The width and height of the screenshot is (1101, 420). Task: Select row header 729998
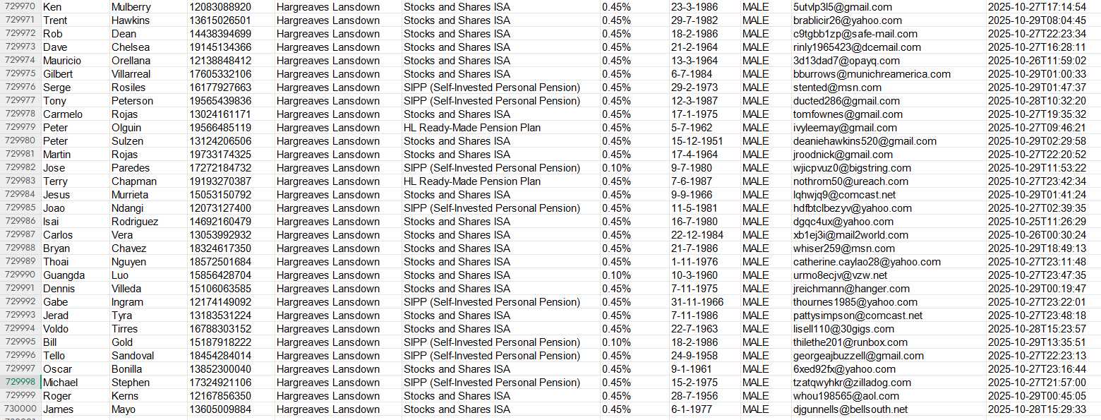tap(20, 383)
